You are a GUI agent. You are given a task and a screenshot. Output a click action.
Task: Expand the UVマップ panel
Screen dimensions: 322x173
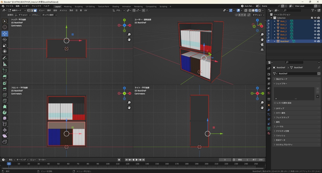click(280, 109)
